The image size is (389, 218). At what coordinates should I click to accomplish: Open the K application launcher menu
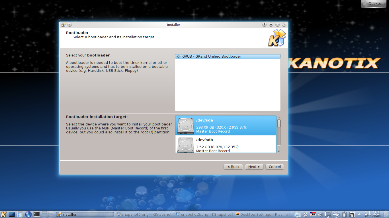tap(4, 214)
